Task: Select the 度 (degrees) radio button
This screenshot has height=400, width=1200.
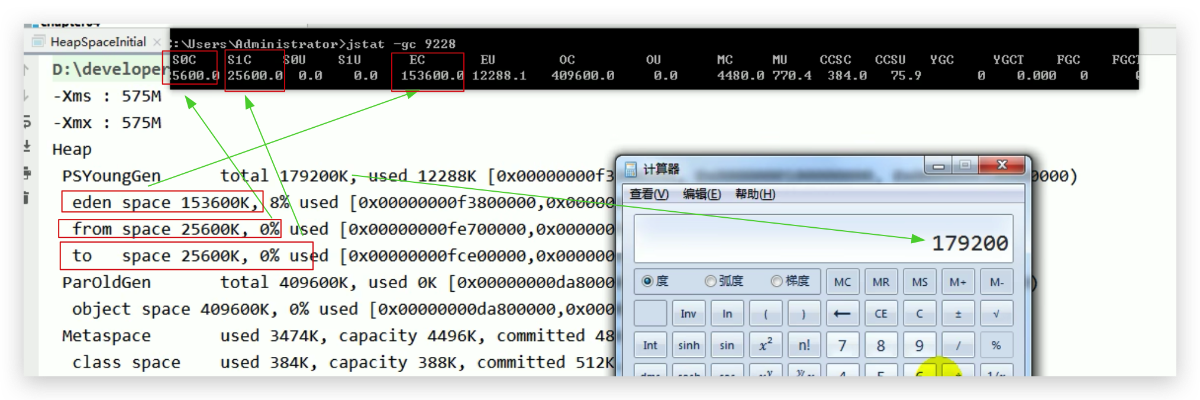Action: pos(647,281)
